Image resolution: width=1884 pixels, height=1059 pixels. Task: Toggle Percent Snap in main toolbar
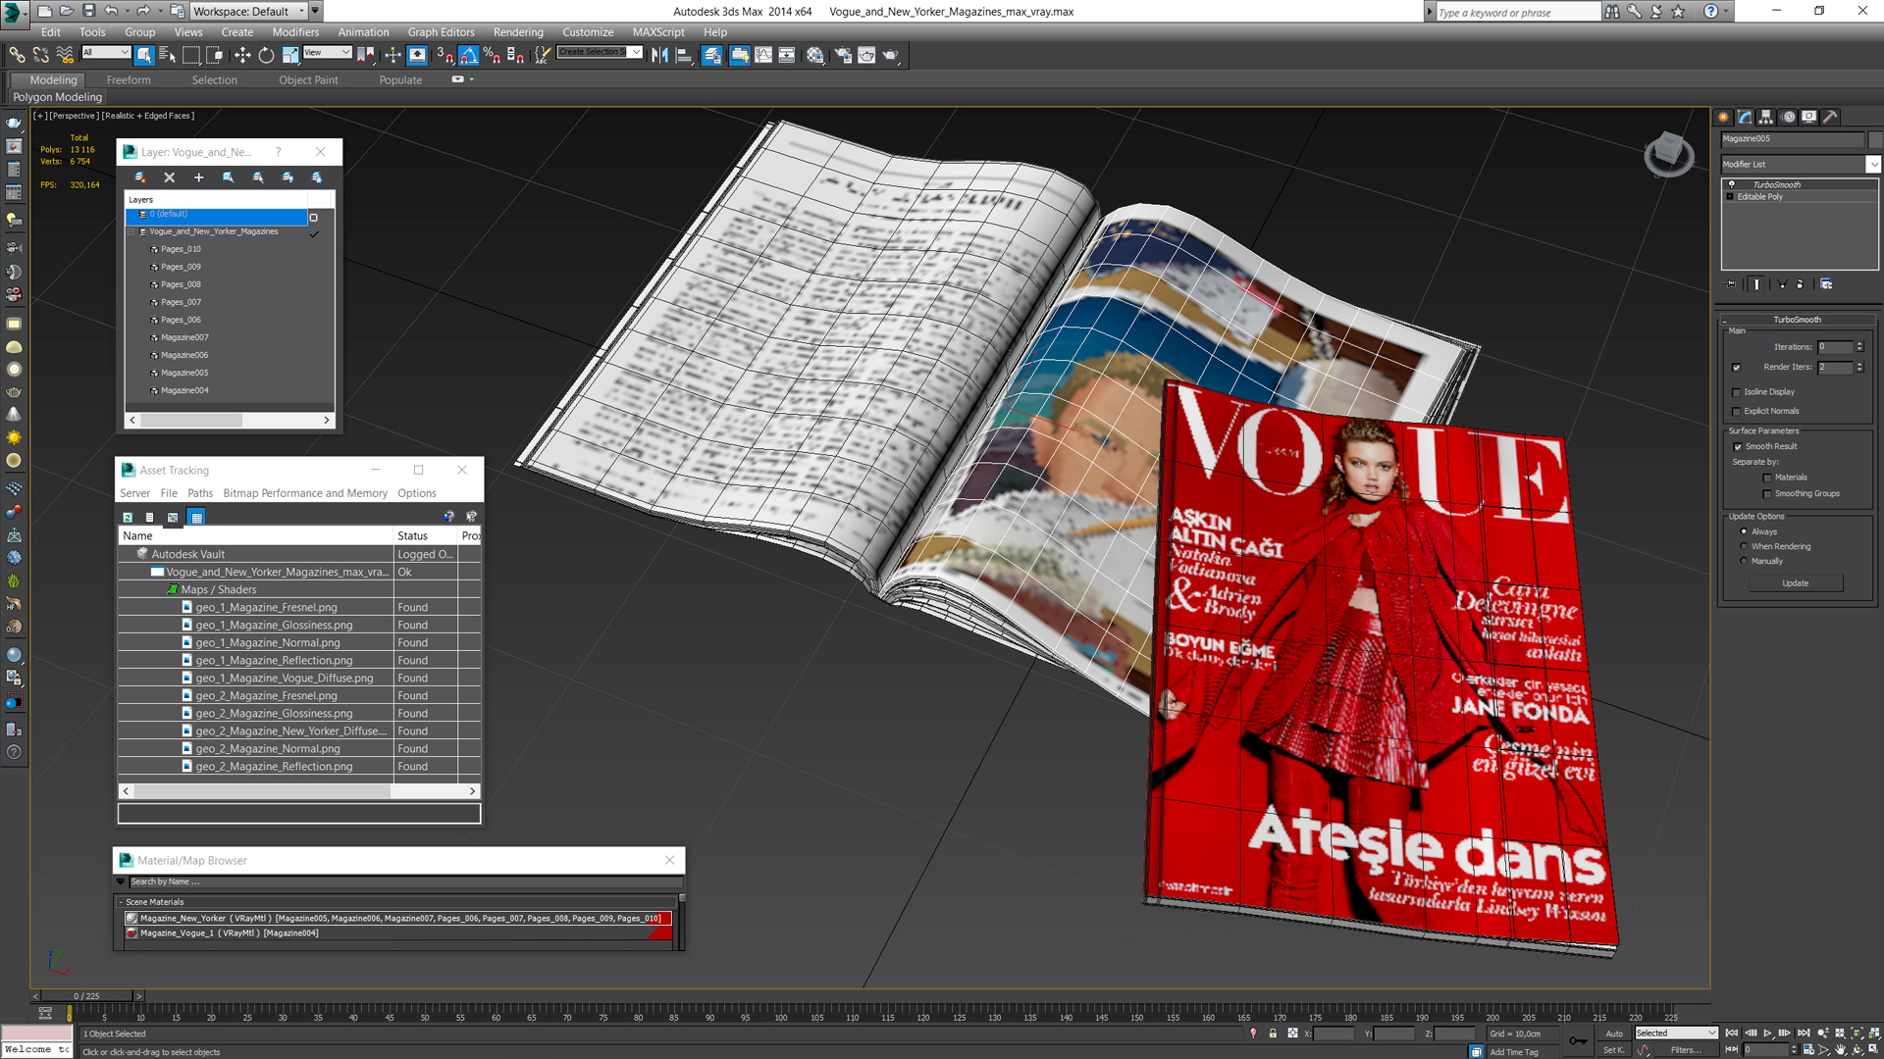[x=492, y=55]
